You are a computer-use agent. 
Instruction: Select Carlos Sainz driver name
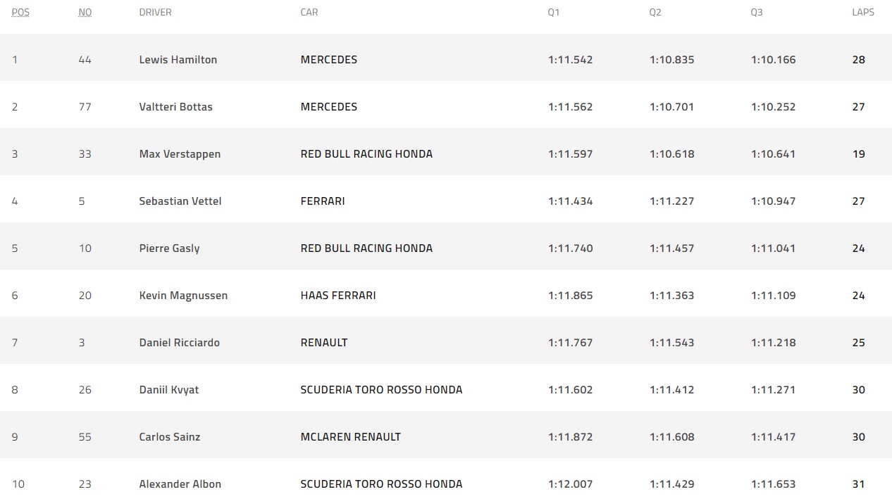point(170,437)
